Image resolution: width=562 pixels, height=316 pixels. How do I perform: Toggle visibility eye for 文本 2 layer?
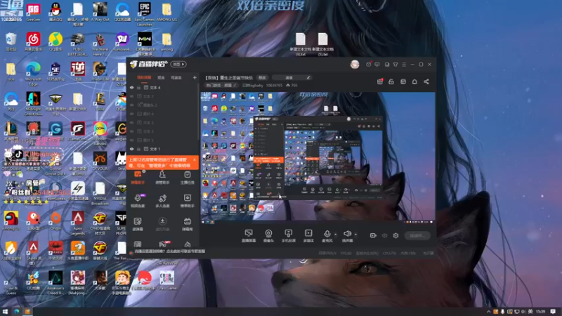[x=131, y=96]
